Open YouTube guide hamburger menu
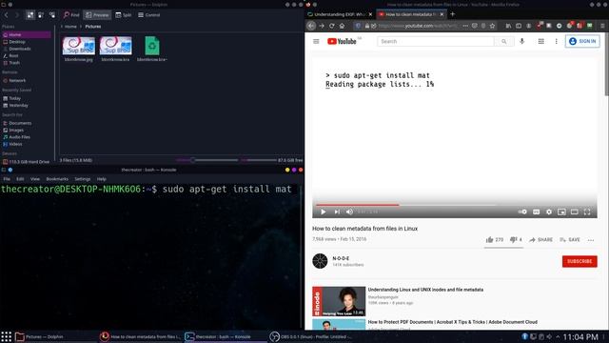 tap(316, 41)
